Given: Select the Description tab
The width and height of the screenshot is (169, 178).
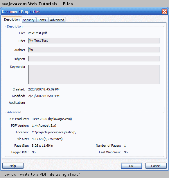Looking at the screenshot, I should [x=12, y=19].
